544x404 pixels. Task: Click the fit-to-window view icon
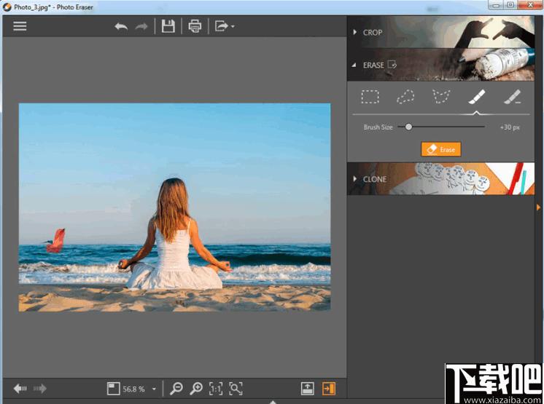tap(113, 389)
